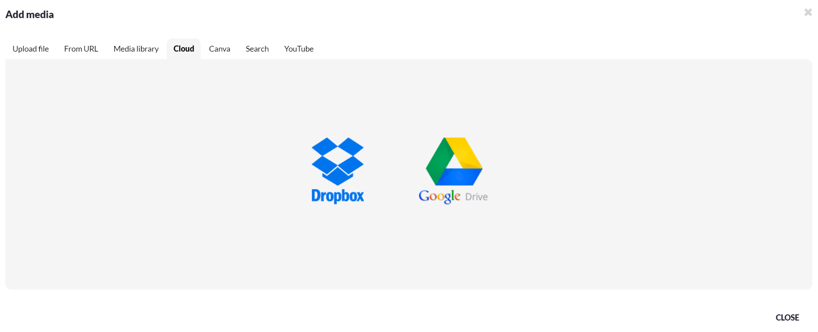Switch to the Search tab
This screenshot has width=818, height=332.
tap(257, 49)
